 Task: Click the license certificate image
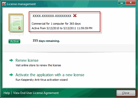tap(16, 23)
